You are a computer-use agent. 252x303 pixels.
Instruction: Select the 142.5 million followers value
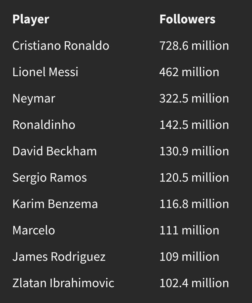194,125
